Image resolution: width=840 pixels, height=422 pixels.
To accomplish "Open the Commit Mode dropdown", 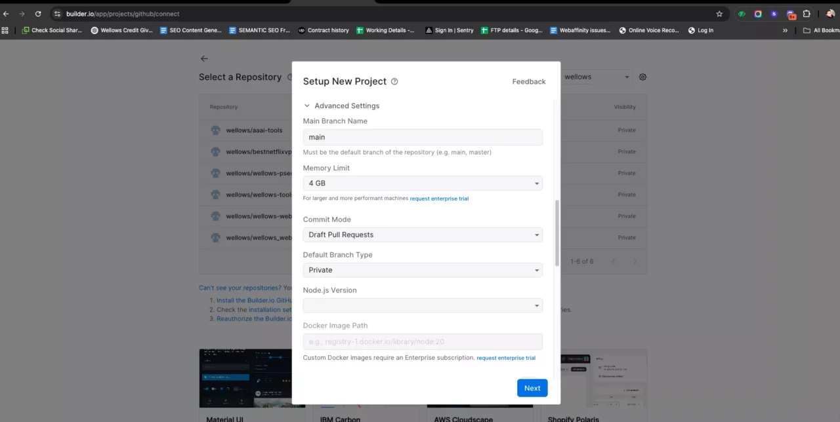I will [x=423, y=235].
